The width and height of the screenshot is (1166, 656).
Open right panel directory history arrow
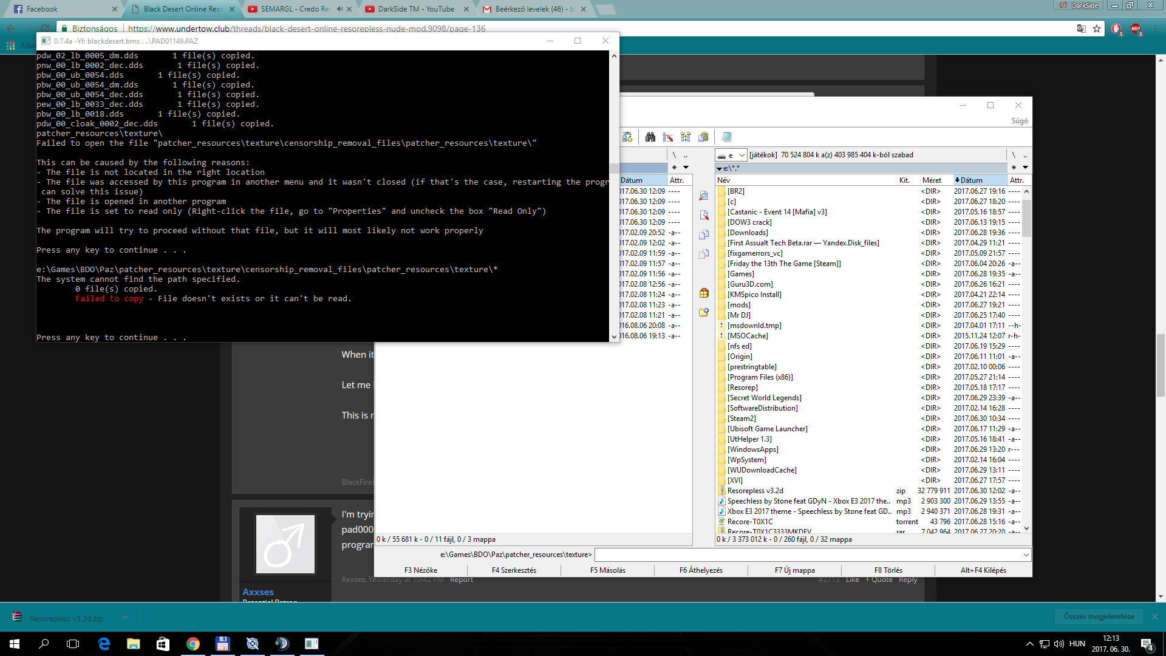[1025, 168]
